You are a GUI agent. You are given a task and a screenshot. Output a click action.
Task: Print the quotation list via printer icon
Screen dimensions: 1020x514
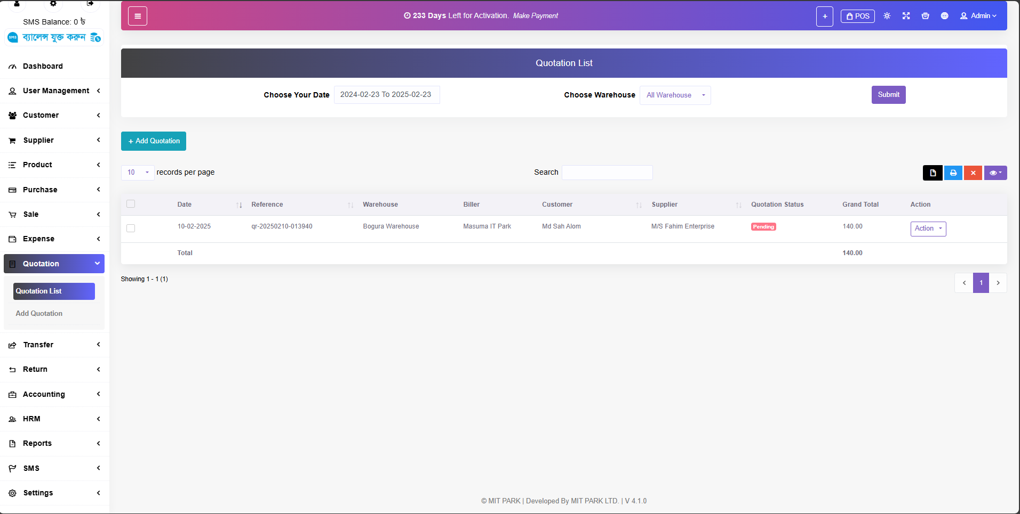[x=953, y=173]
